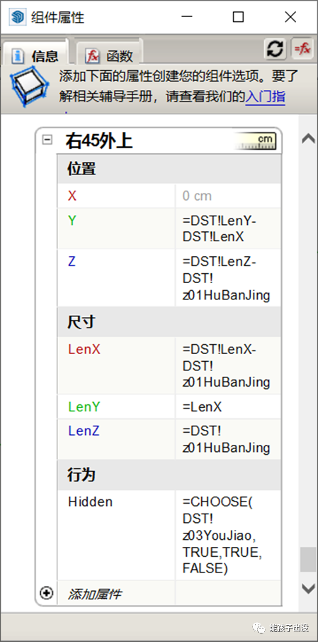Click the blue component cube icon

[x=29, y=88]
